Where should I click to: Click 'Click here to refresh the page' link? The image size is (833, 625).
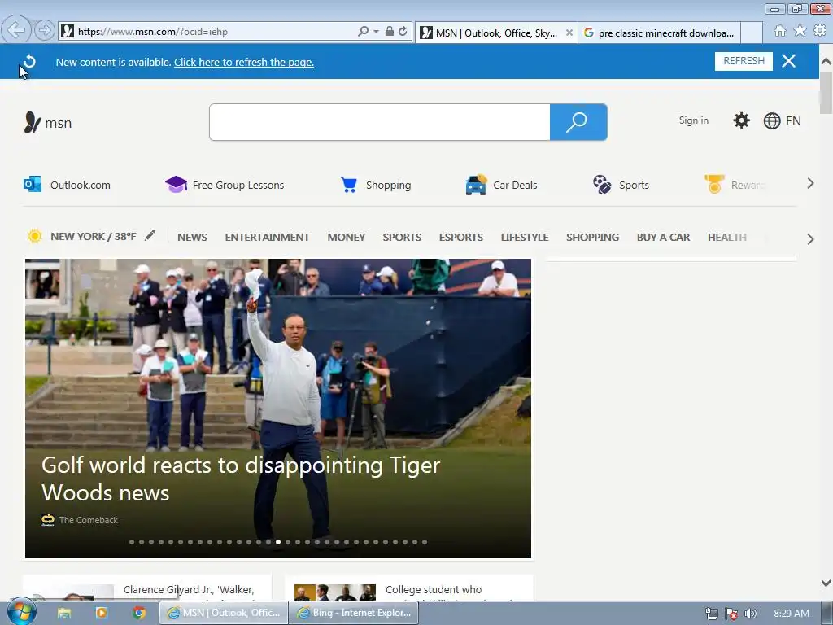pyautogui.click(x=244, y=62)
